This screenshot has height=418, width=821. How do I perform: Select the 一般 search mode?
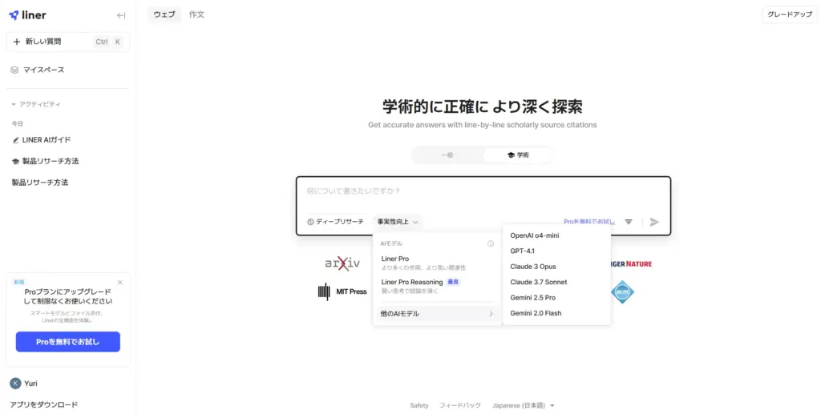click(x=447, y=155)
